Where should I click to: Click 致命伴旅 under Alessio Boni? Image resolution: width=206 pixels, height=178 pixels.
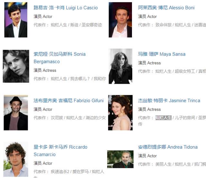click(x=164, y=25)
